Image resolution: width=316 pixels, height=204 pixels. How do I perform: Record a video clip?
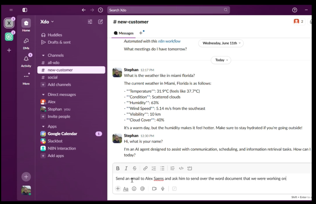(154, 189)
